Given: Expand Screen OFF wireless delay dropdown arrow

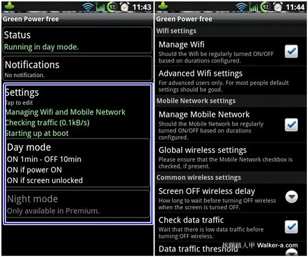Looking at the screenshot, I should [x=292, y=197].
